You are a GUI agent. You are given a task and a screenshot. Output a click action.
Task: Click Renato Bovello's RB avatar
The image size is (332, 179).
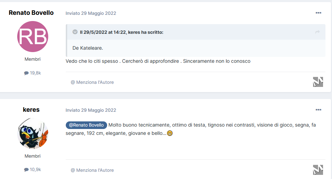(33, 37)
